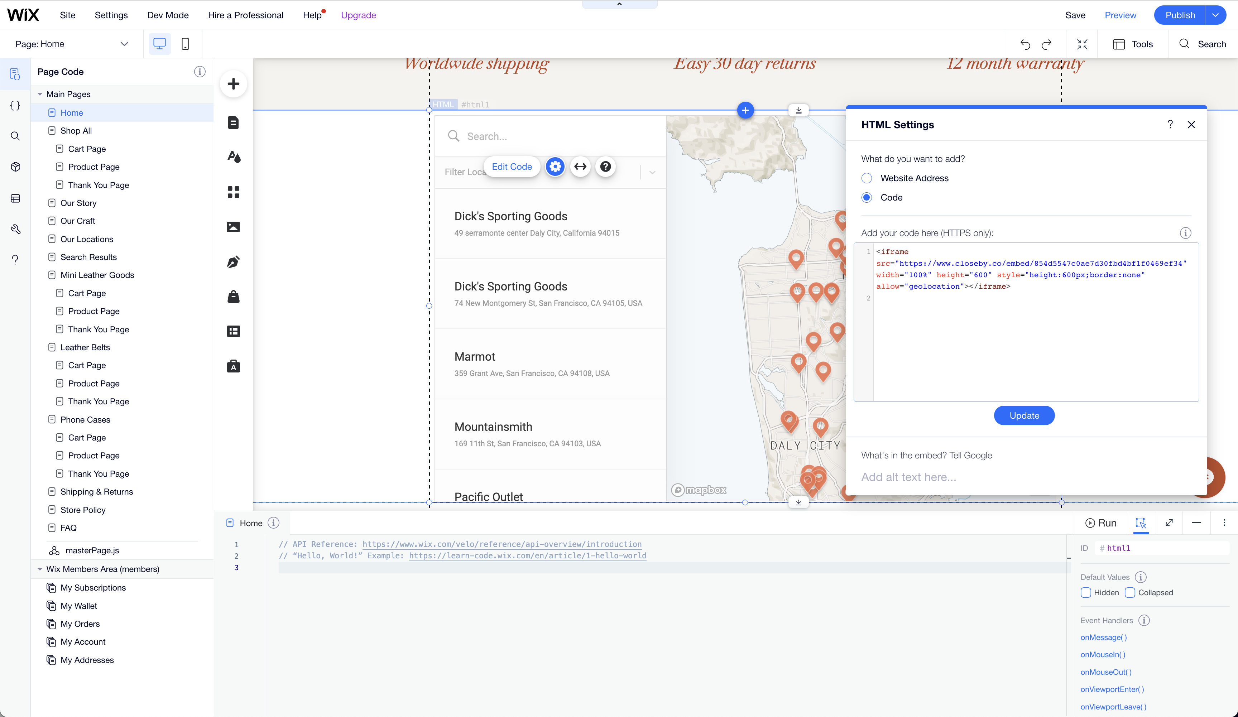Close the HTML Settings panel
The image size is (1238, 717).
[1191, 125]
